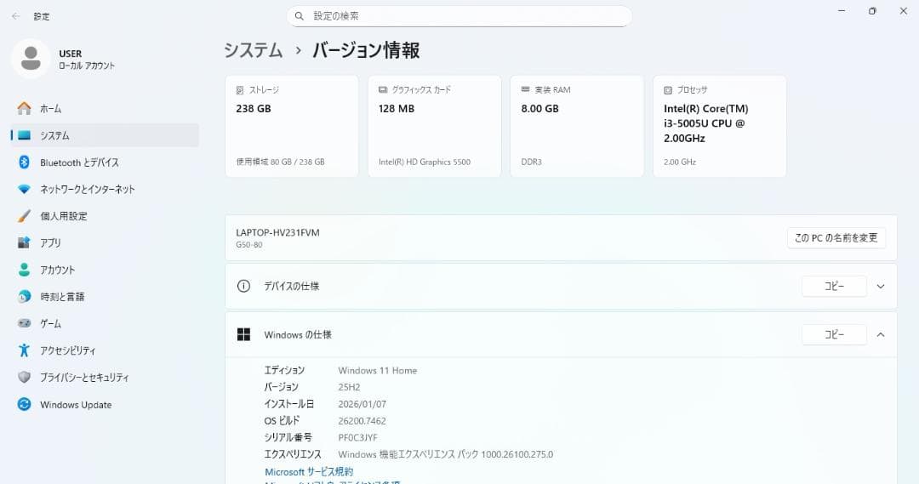Copy Windows specs with Windows の仕様 コピー button

coord(834,334)
